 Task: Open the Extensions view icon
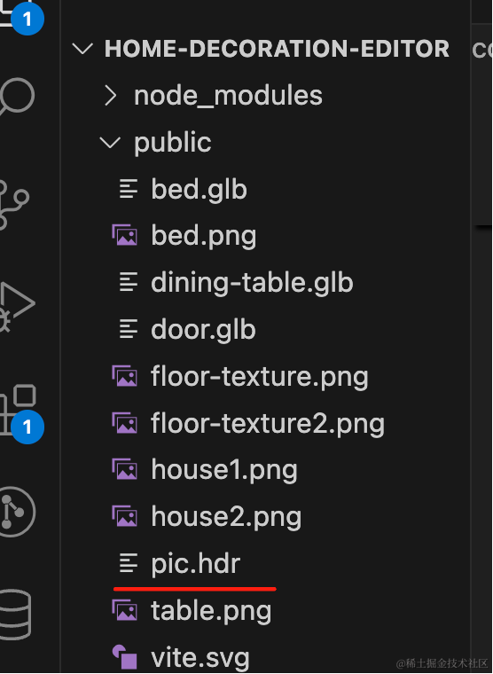tap(17, 408)
